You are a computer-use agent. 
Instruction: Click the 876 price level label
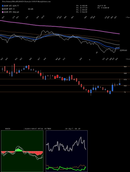125,80
